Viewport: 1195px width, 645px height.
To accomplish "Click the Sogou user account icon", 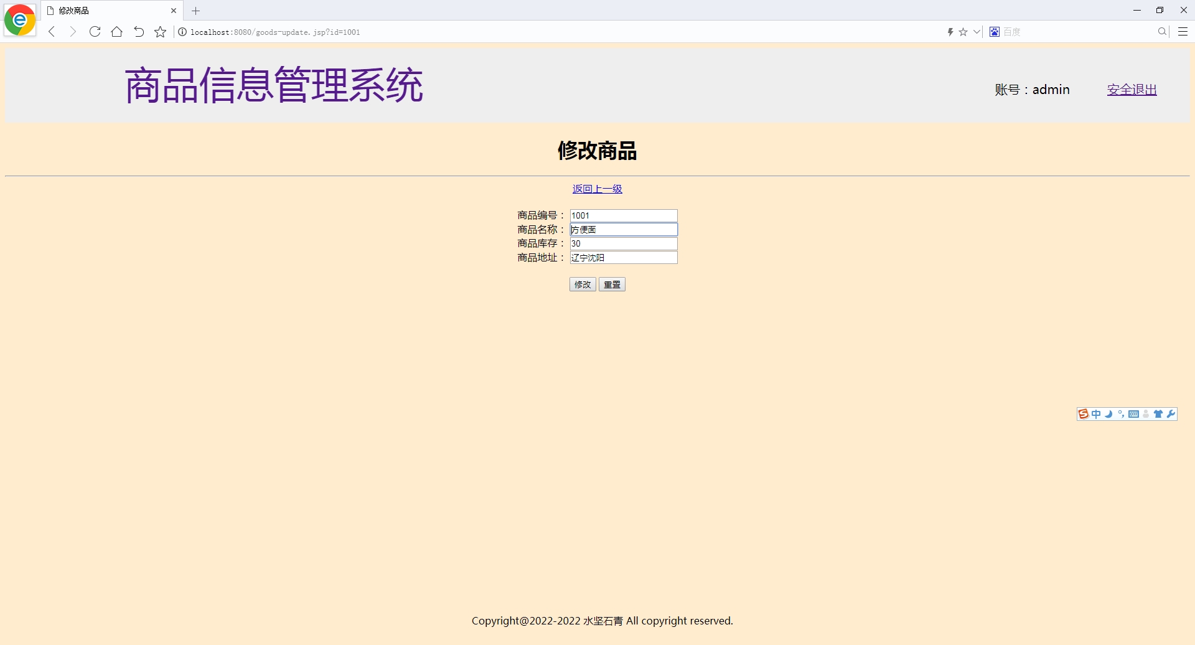I will [x=1146, y=413].
